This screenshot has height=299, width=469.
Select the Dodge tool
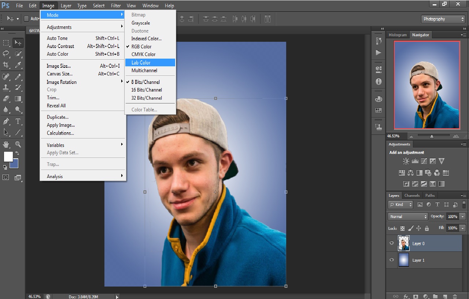pyautogui.click(x=18, y=110)
